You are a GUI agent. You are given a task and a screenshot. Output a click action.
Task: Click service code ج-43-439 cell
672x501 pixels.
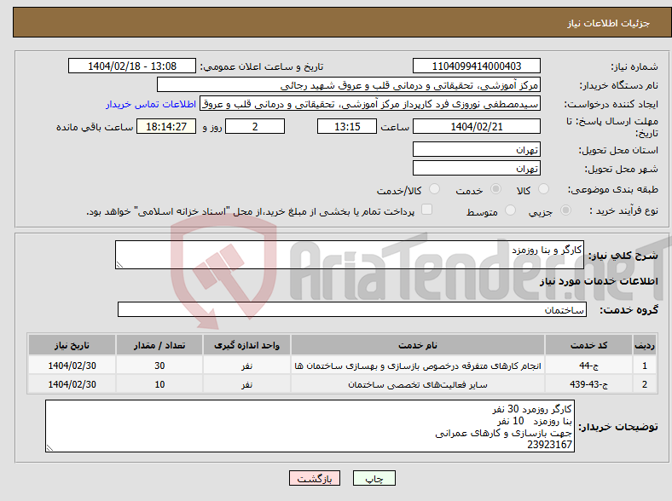[x=589, y=384]
